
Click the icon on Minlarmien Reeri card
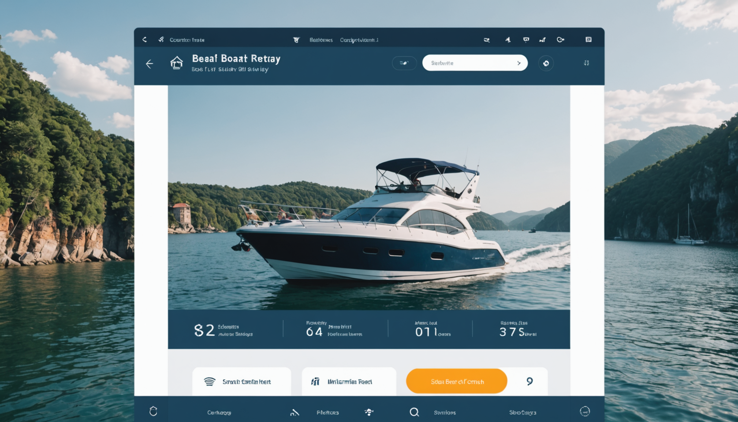point(315,382)
